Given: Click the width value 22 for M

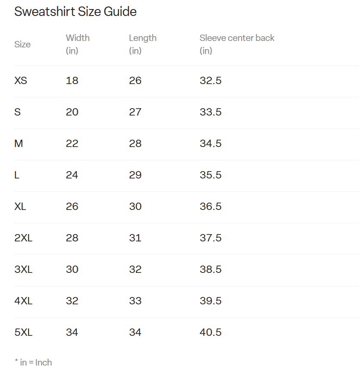Looking at the screenshot, I should click(72, 144).
